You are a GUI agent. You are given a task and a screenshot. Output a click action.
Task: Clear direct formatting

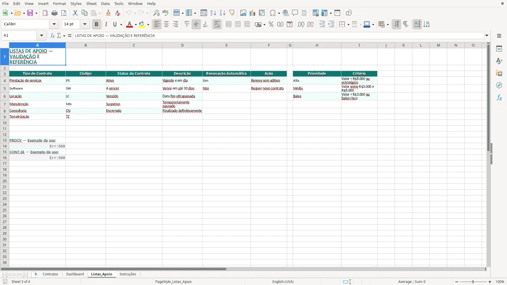[x=118, y=13]
